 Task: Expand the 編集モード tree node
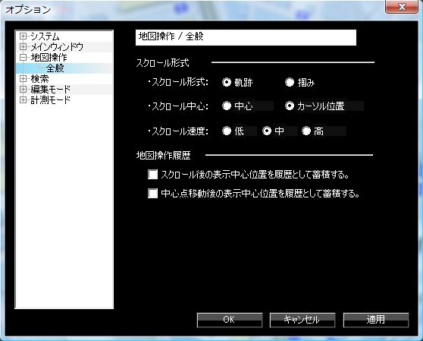click(23, 89)
